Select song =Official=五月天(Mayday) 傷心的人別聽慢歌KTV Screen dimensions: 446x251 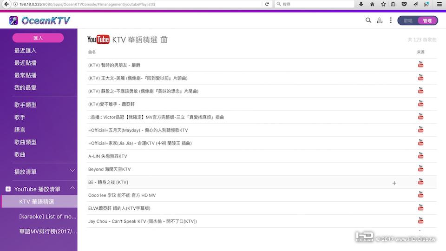point(138,130)
